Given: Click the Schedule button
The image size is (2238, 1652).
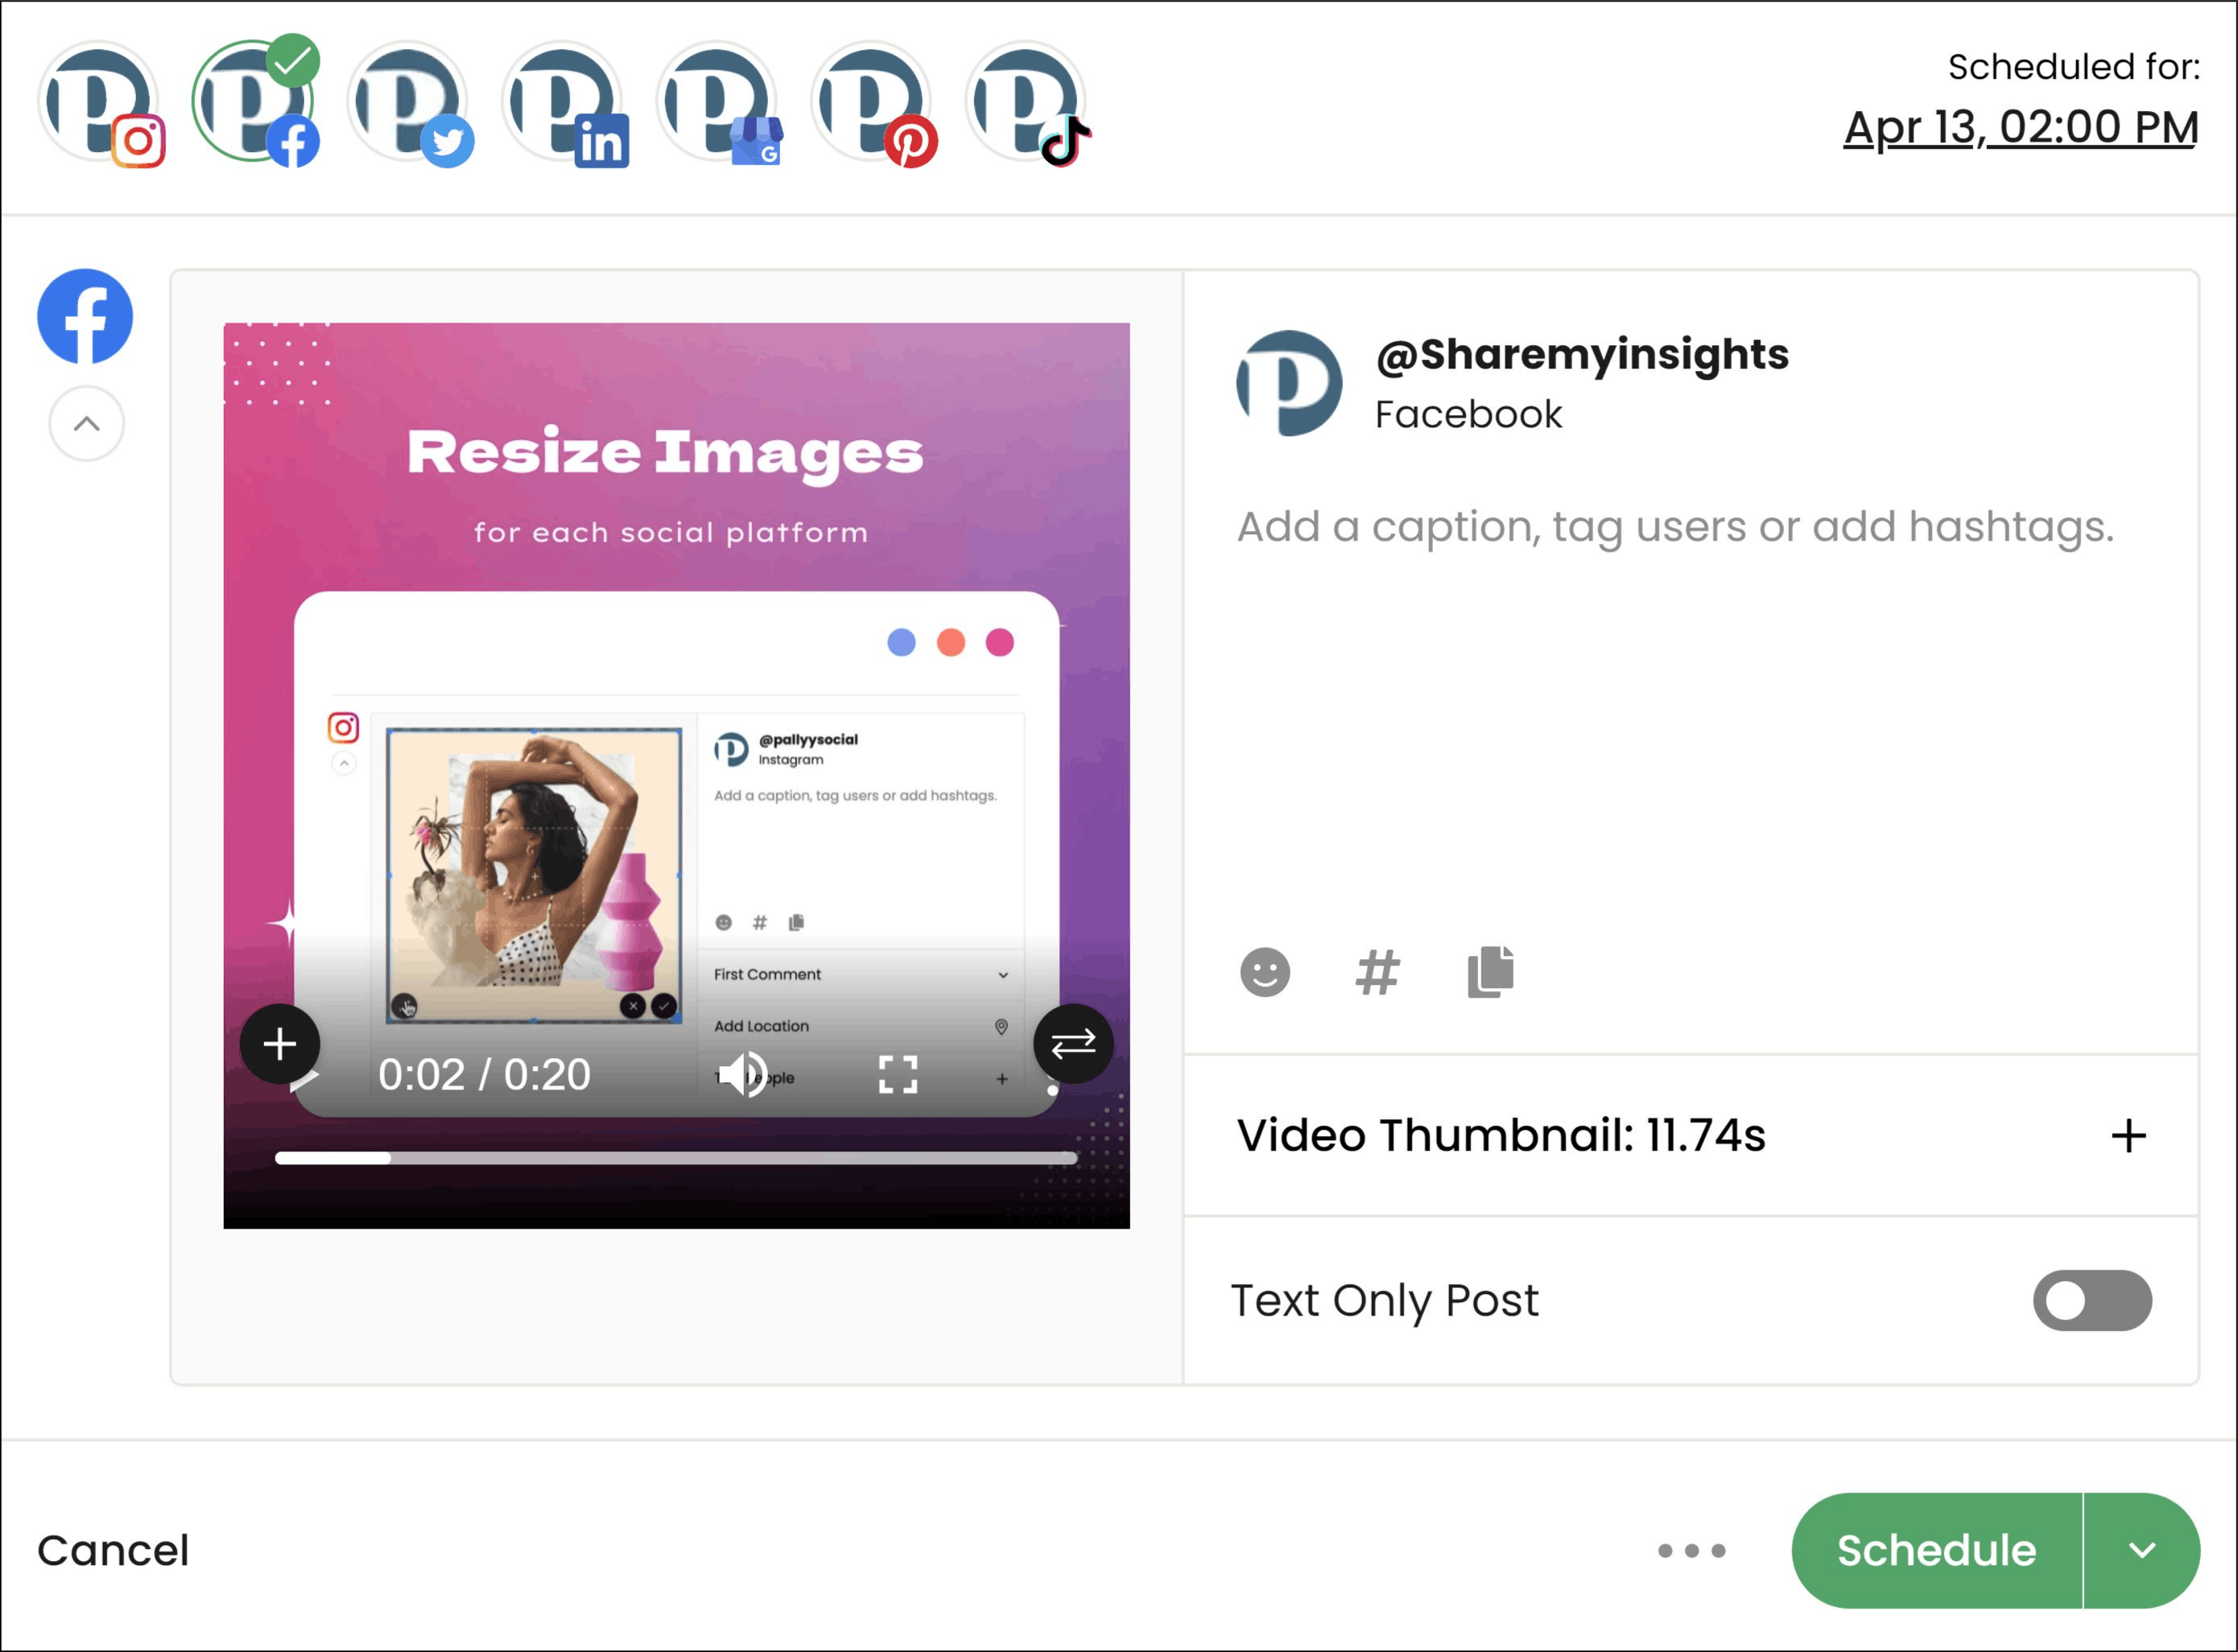Looking at the screenshot, I should pos(1937,1551).
